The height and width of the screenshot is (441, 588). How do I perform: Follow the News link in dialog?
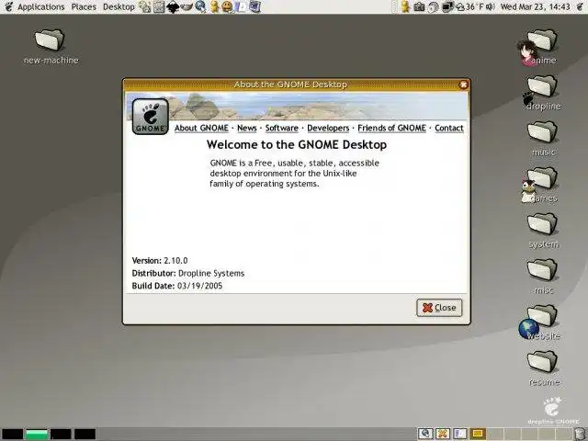247,128
